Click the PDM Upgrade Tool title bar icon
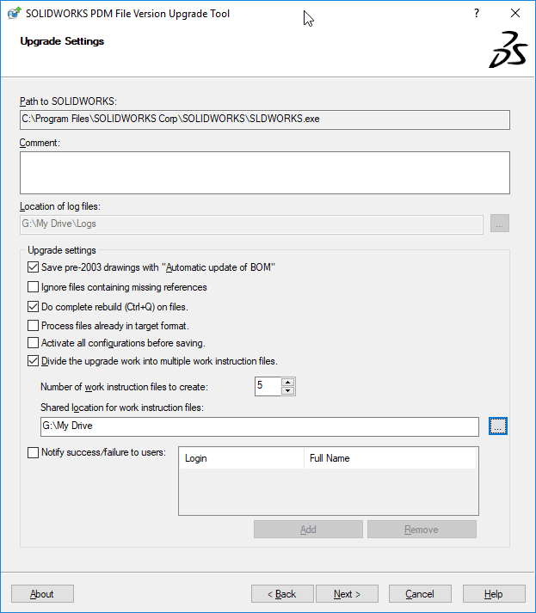536x613 pixels. tap(14, 13)
